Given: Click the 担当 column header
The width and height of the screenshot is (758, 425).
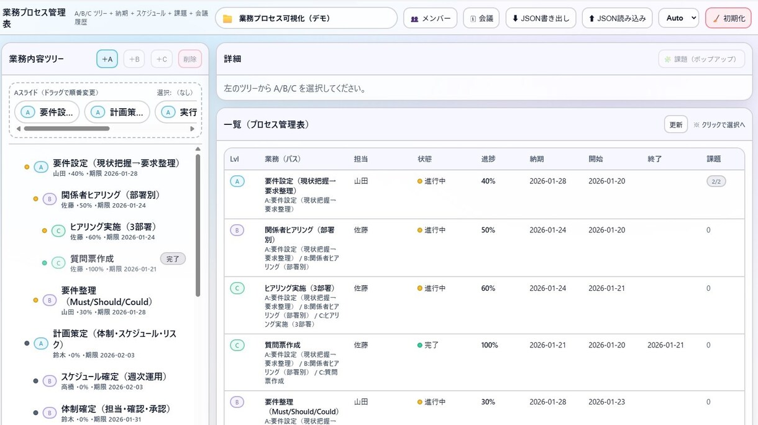Looking at the screenshot, I should 361,159.
